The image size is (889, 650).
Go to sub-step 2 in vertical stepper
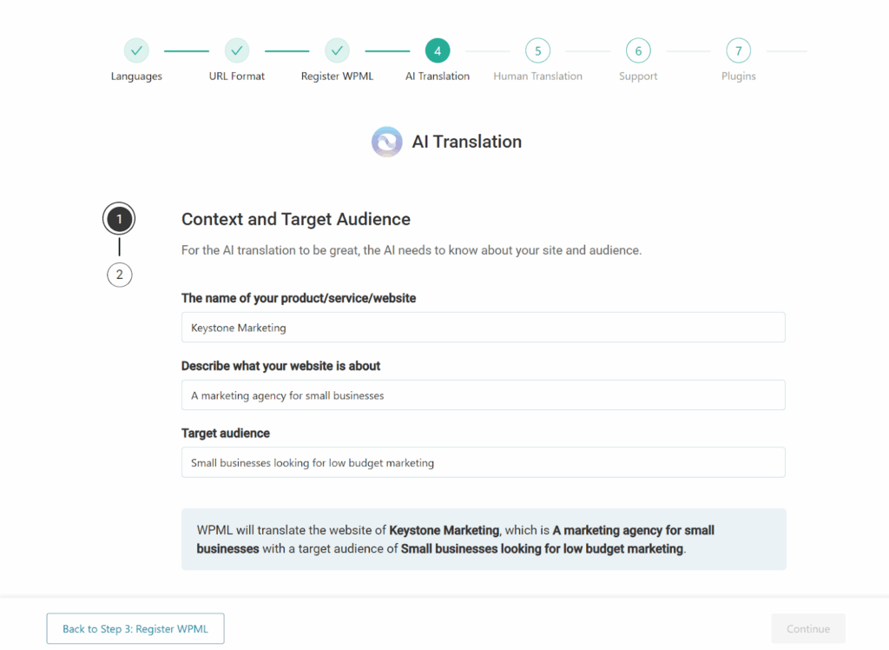tap(120, 275)
